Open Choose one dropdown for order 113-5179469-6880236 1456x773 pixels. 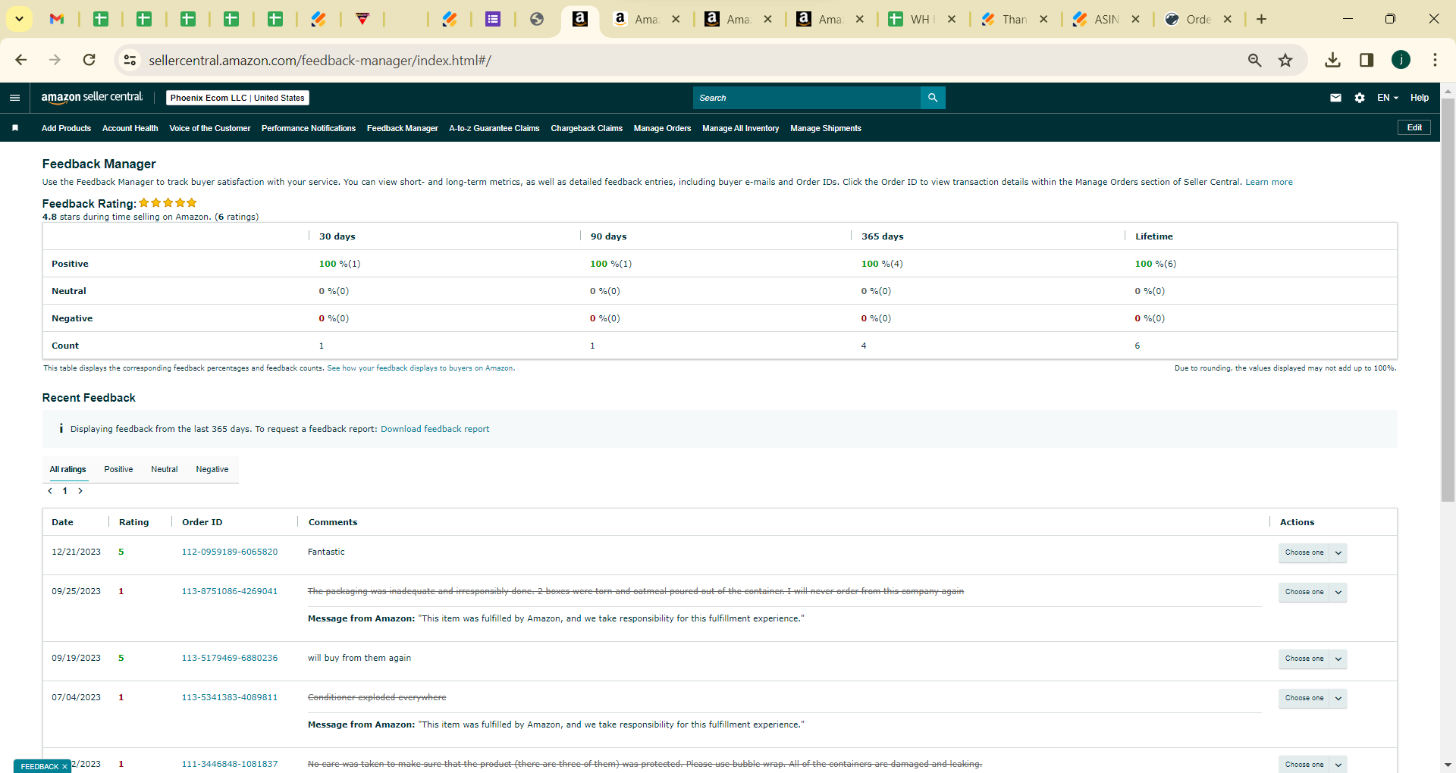(1312, 659)
